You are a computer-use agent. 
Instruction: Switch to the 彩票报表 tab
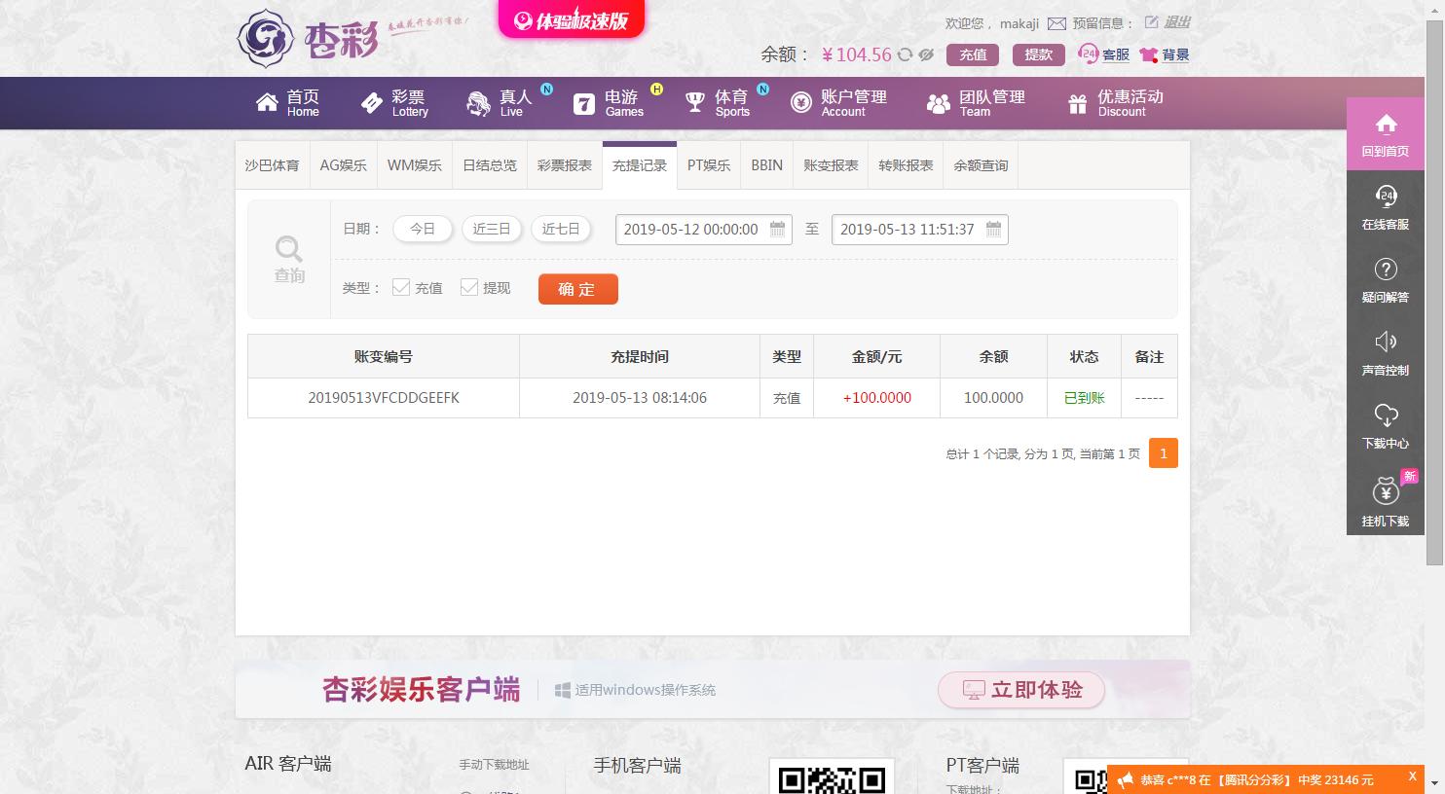(x=565, y=165)
